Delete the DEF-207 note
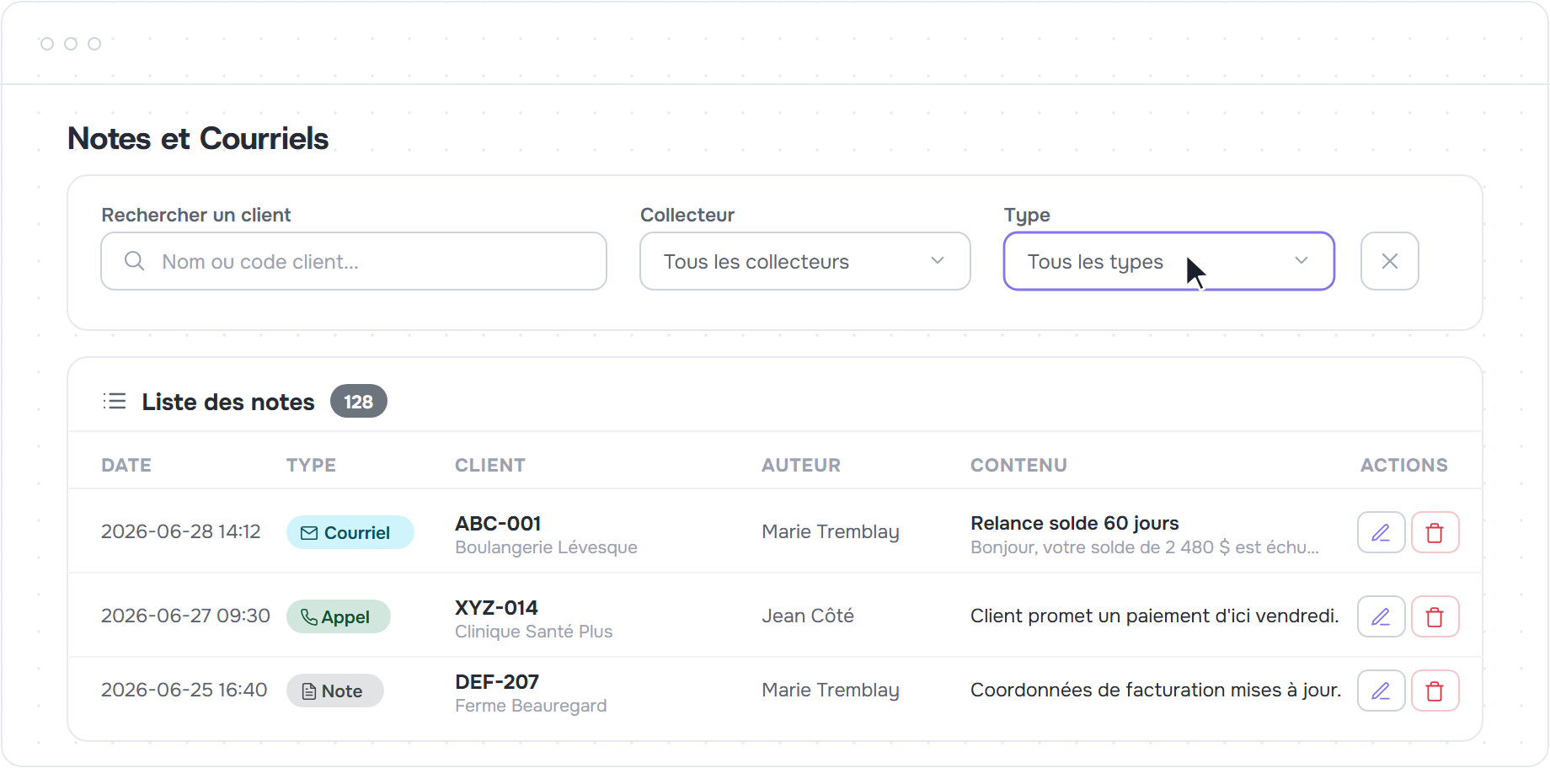 coord(1435,691)
